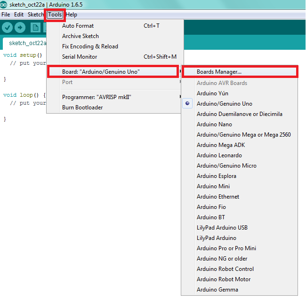Select Arduino Duemilanove or Diecimila board

tap(240, 114)
